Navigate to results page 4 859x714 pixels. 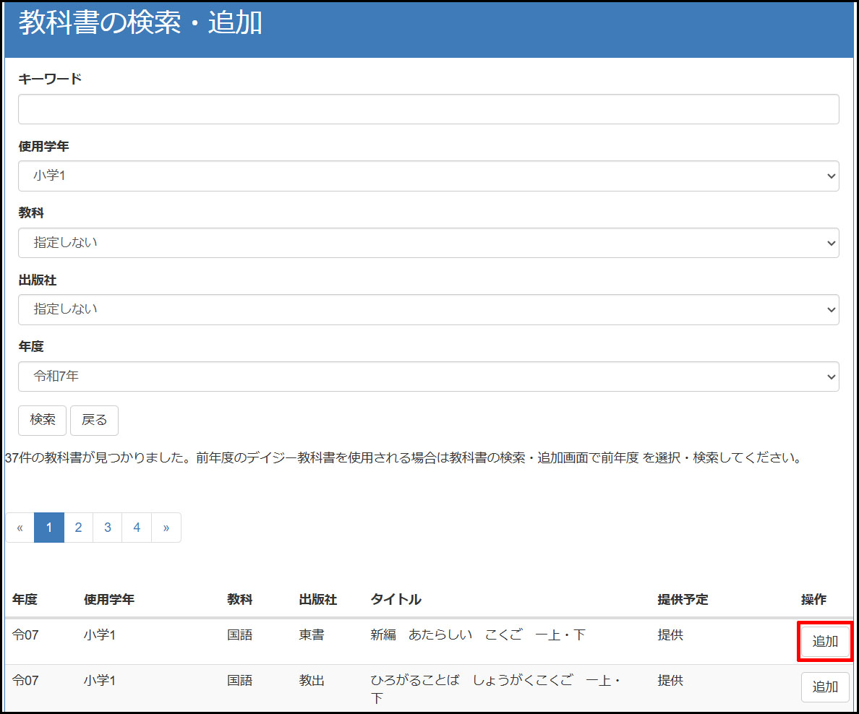click(137, 528)
